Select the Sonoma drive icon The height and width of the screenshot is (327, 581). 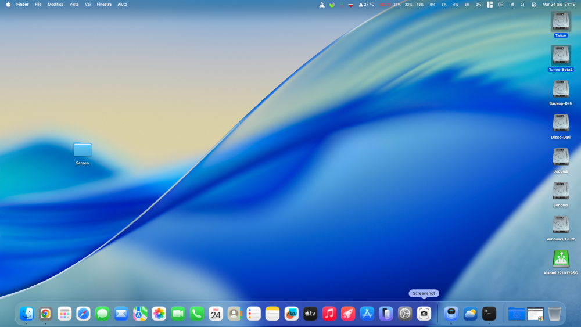click(561, 191)
